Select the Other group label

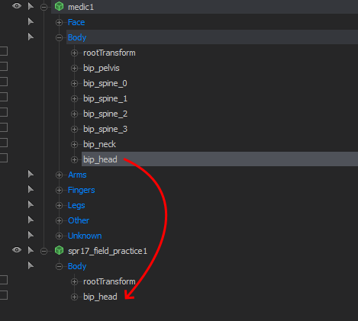point(79,220)
